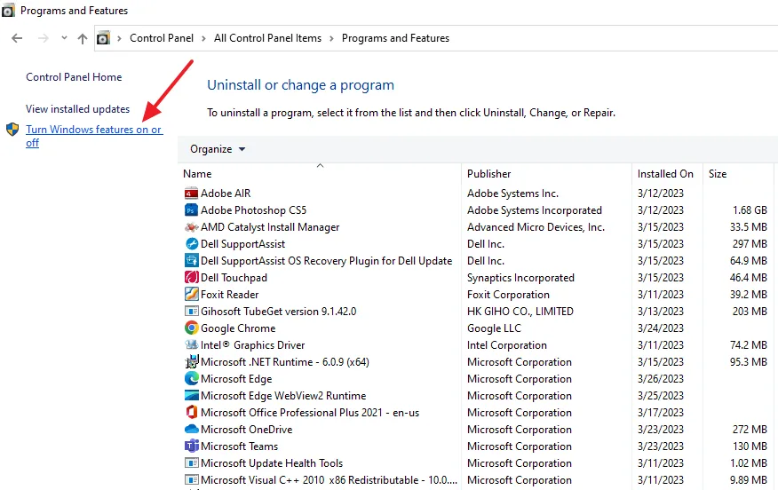Viewport: 778px width, 490px height.
Task: Click the Microsoft .NET Runtime icon
Action: tap(192, 362)
